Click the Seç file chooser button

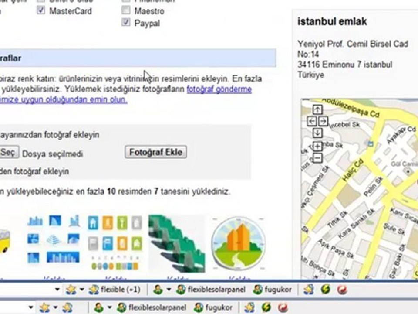(x=9, y=152)
